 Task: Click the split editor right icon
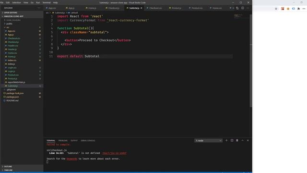(x=243, y=8)
